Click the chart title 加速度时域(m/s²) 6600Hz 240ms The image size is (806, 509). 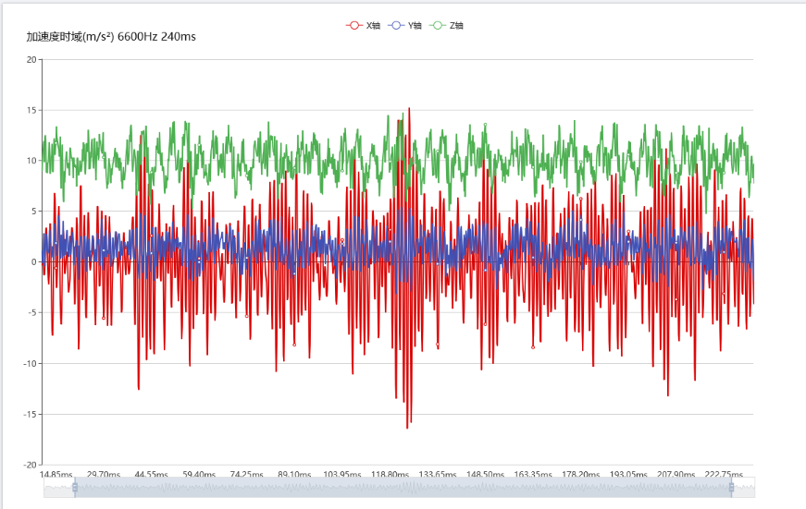coord(111,37)
